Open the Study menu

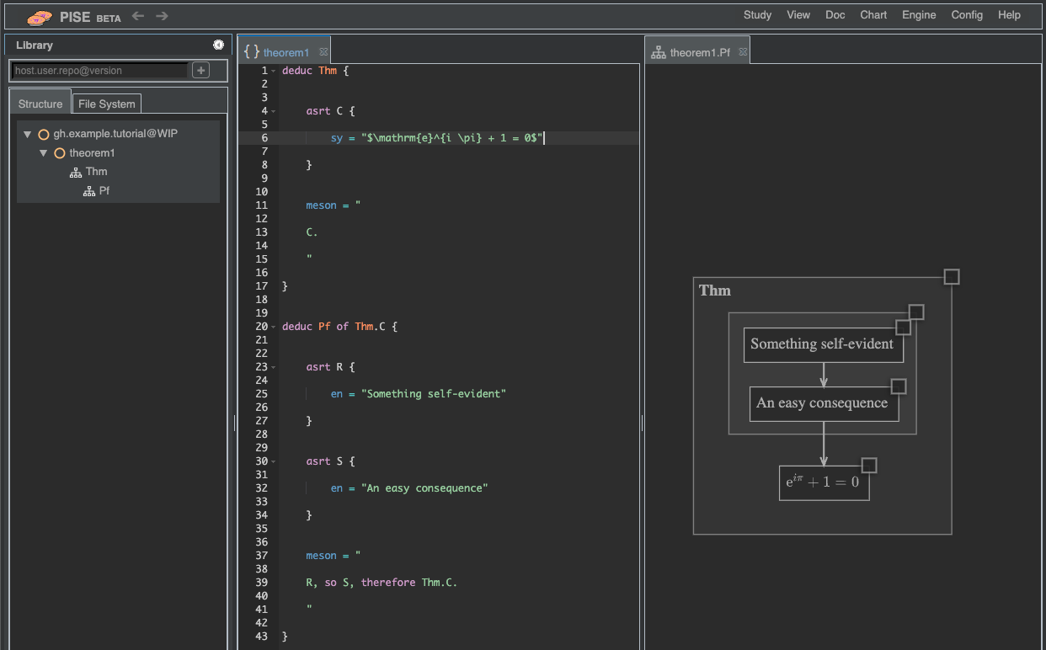click(x=757, y=15)
